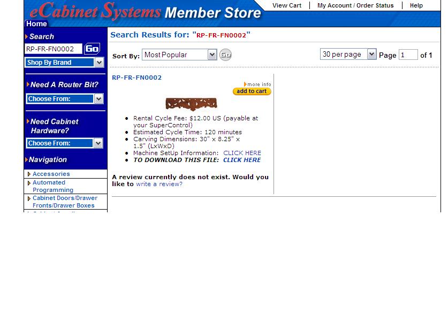Click the Need A Router Bit heading
The image size is (448, 323).
pos(64,84)
